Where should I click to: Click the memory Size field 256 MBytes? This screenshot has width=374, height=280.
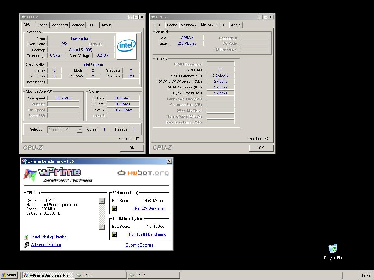(x=187, y=43)
